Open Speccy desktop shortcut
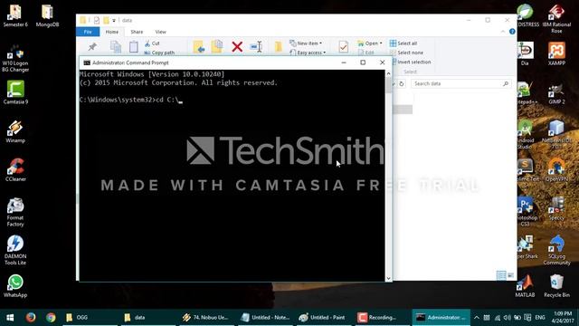Screen dimensions: 579x326 point(556,209)
